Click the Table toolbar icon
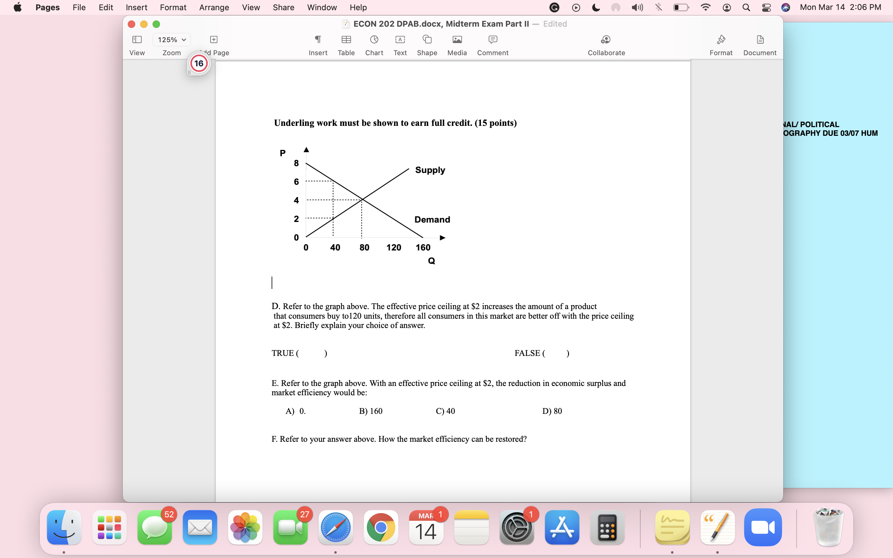Image resolution: width=893 pixels, height=558 pixels. coord(346,40)
